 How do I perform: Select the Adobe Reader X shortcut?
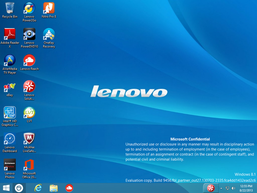(10, 34)
